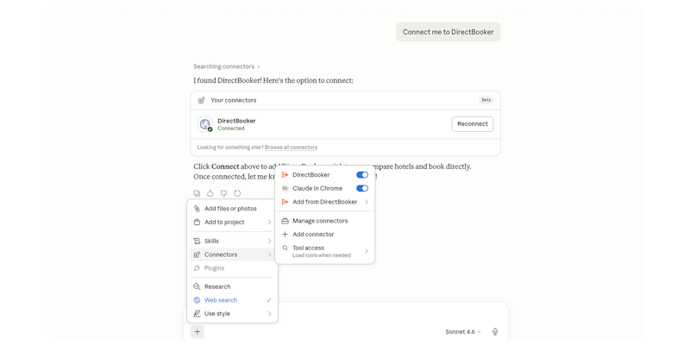690x345 pixels.
Task: Click the Connectors menu row icon
Action: tap(197, 254)
